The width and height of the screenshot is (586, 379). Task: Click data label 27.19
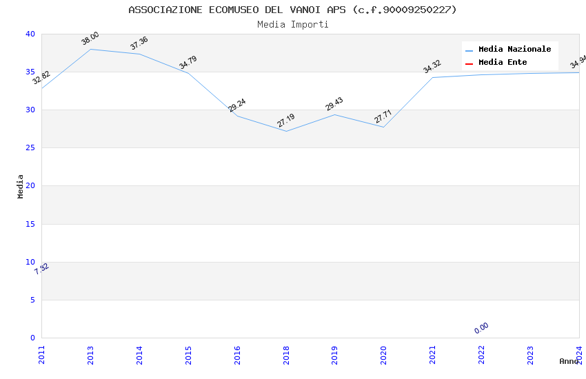[286, 120]
